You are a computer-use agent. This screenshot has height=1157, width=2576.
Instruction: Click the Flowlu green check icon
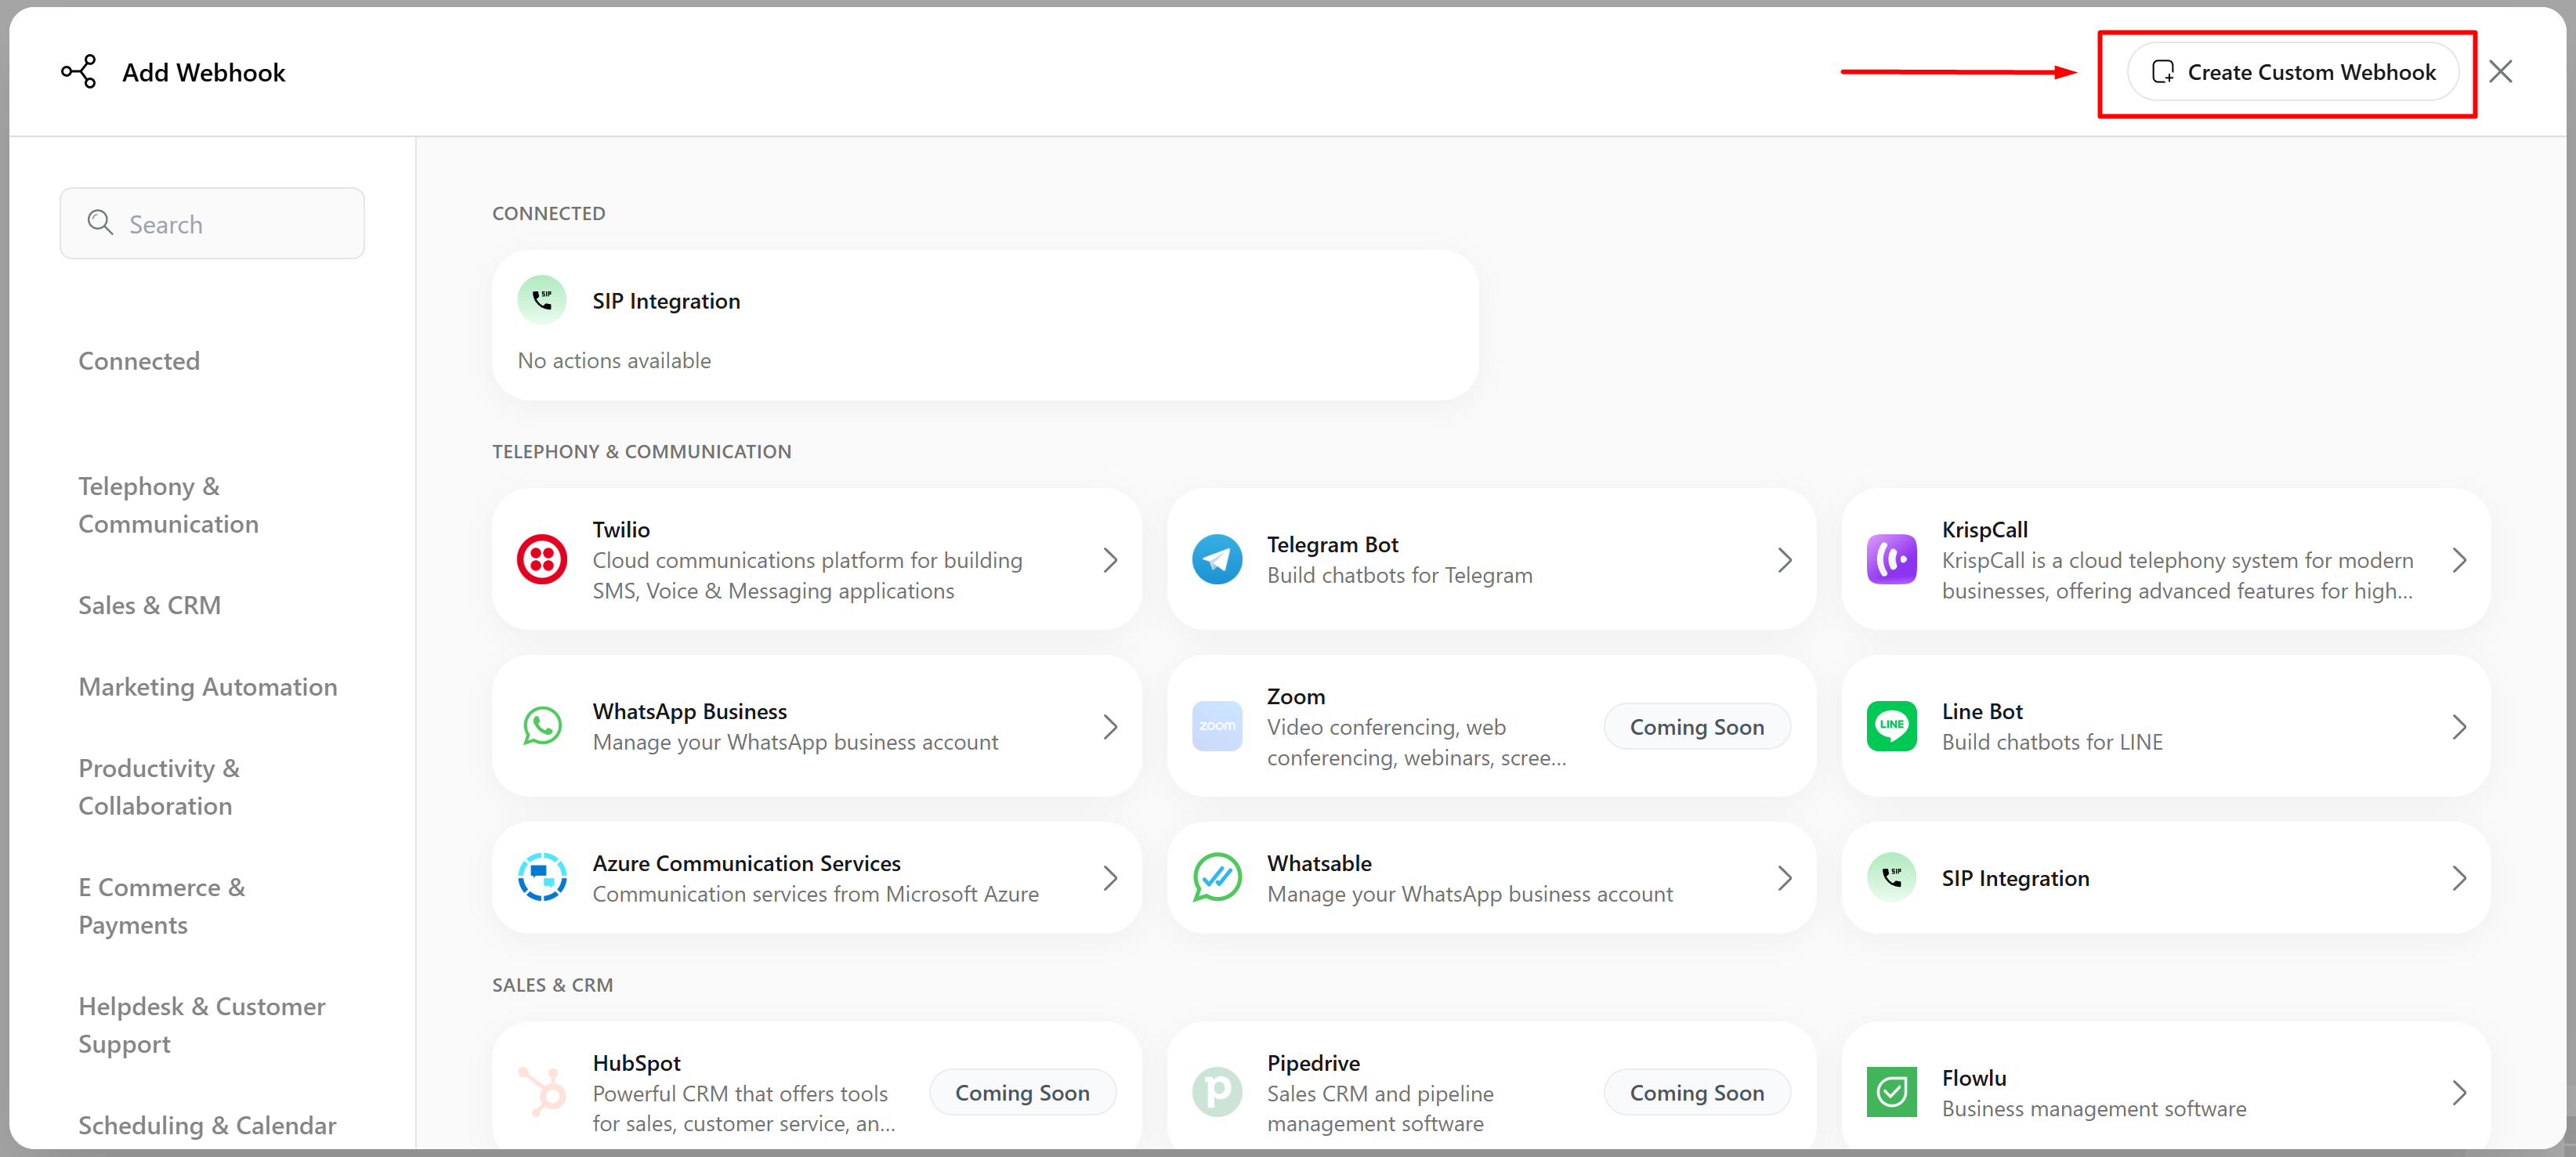pyautogui.click(x=1891, y=1092)
